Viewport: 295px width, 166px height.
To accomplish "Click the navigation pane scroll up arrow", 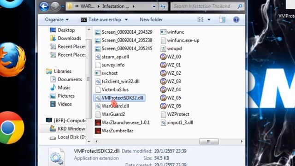I will (x=89, y=30).
